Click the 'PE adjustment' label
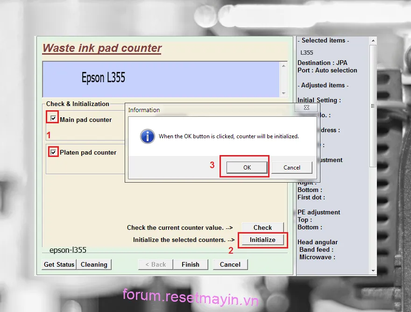 coord(319,212)
